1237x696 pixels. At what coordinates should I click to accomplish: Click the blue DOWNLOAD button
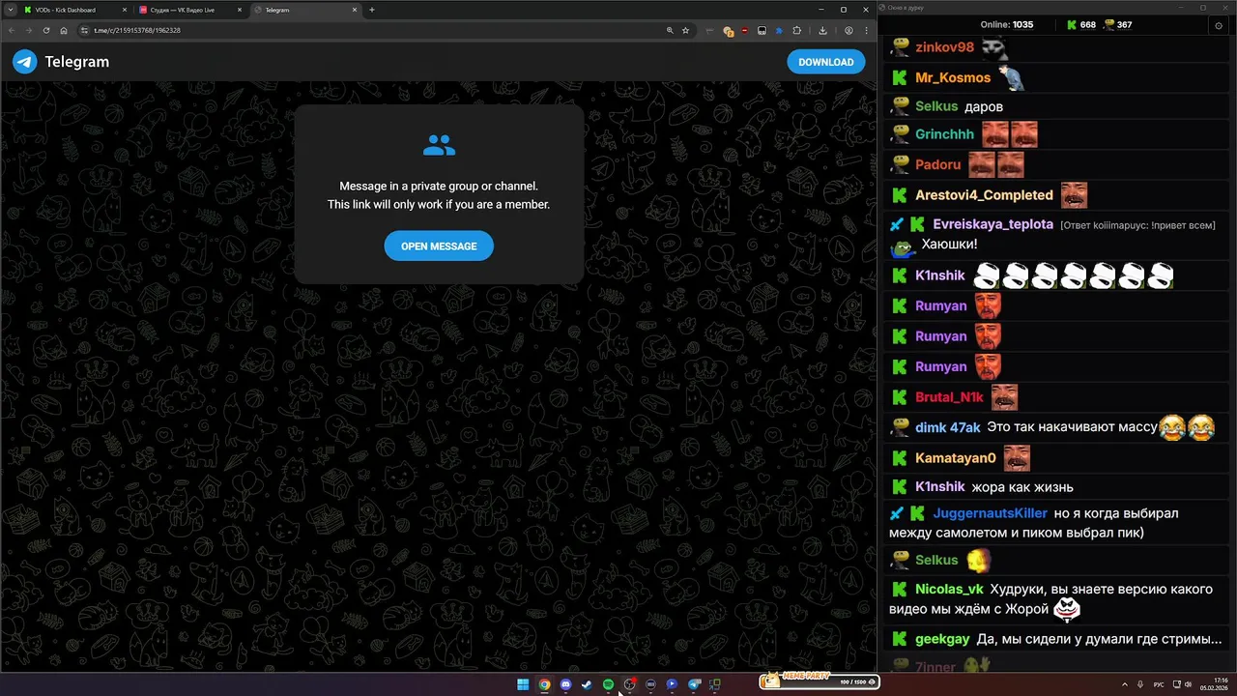825,62
